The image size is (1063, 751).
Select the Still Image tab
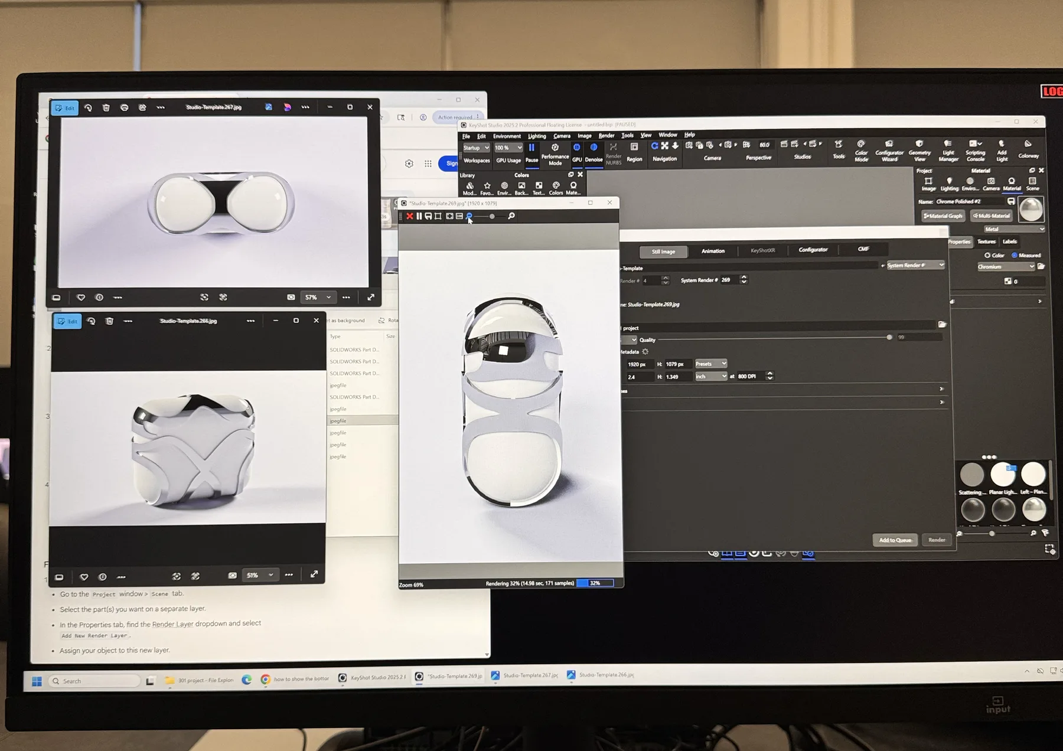[x=663, y=252]
